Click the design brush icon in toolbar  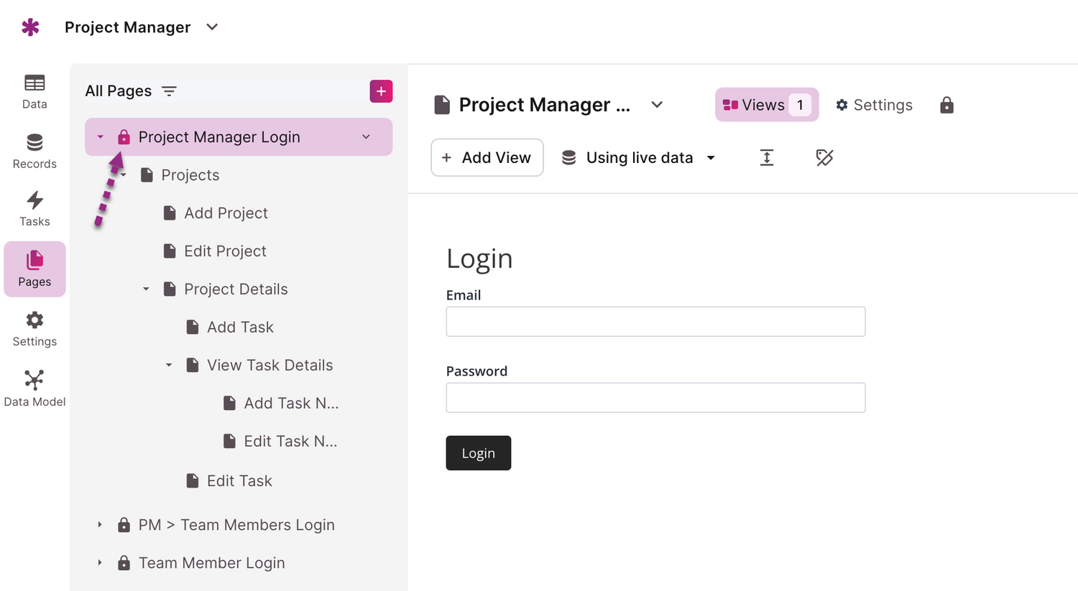coord(824,158)
